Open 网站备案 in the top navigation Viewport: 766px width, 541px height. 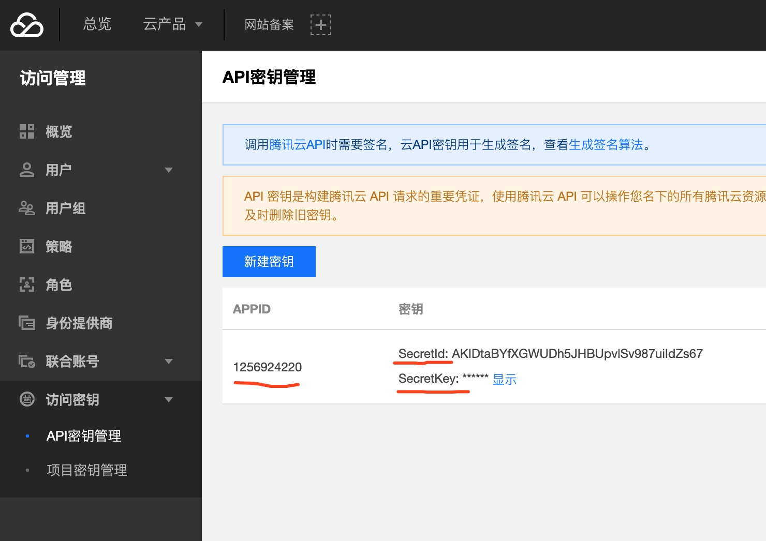coord(269,24)
